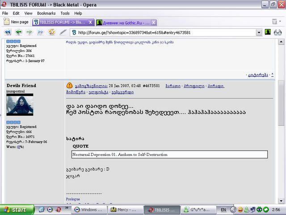Click the orange warning report icon on post
Viewport: 286px width, 215px height.
tap(69, 86)
